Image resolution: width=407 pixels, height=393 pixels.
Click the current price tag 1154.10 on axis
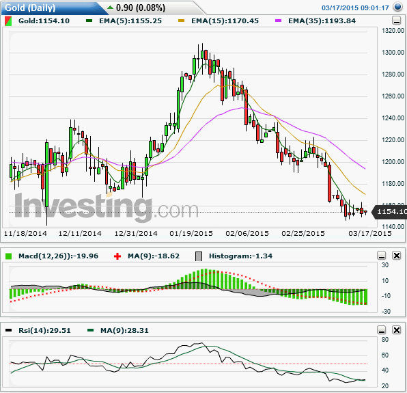point(389,212)
